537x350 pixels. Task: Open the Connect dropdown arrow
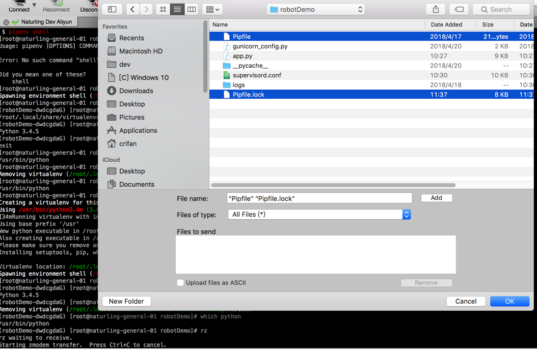34,5
